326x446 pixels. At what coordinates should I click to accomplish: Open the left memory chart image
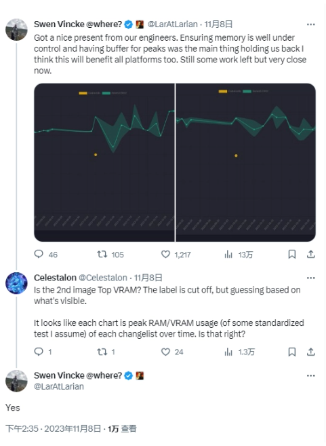pos(104,162)
